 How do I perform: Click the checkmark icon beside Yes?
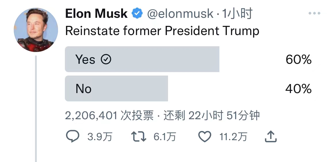(106, 59)
